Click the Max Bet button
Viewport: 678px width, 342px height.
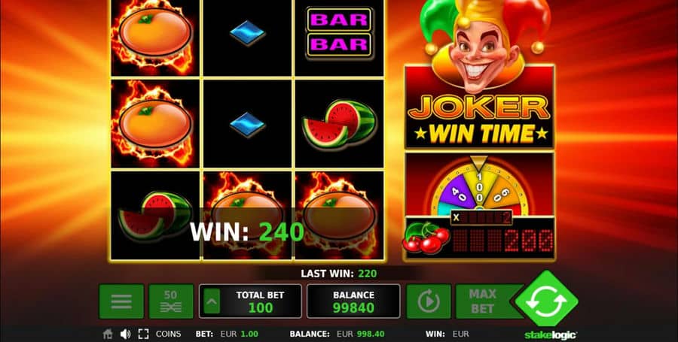point(482,301)
